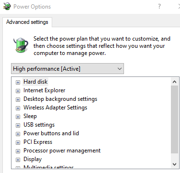Screen dimensions: 180x173
Task: Expand Processor power management node
Action: (18, 151)
